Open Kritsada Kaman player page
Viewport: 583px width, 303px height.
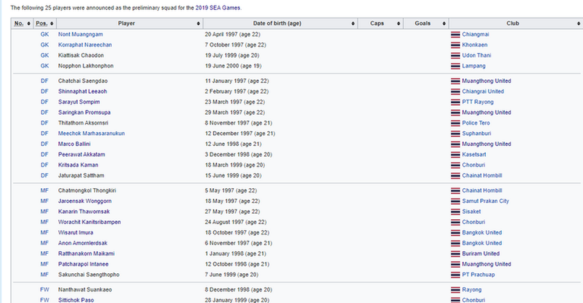[78, 165]
